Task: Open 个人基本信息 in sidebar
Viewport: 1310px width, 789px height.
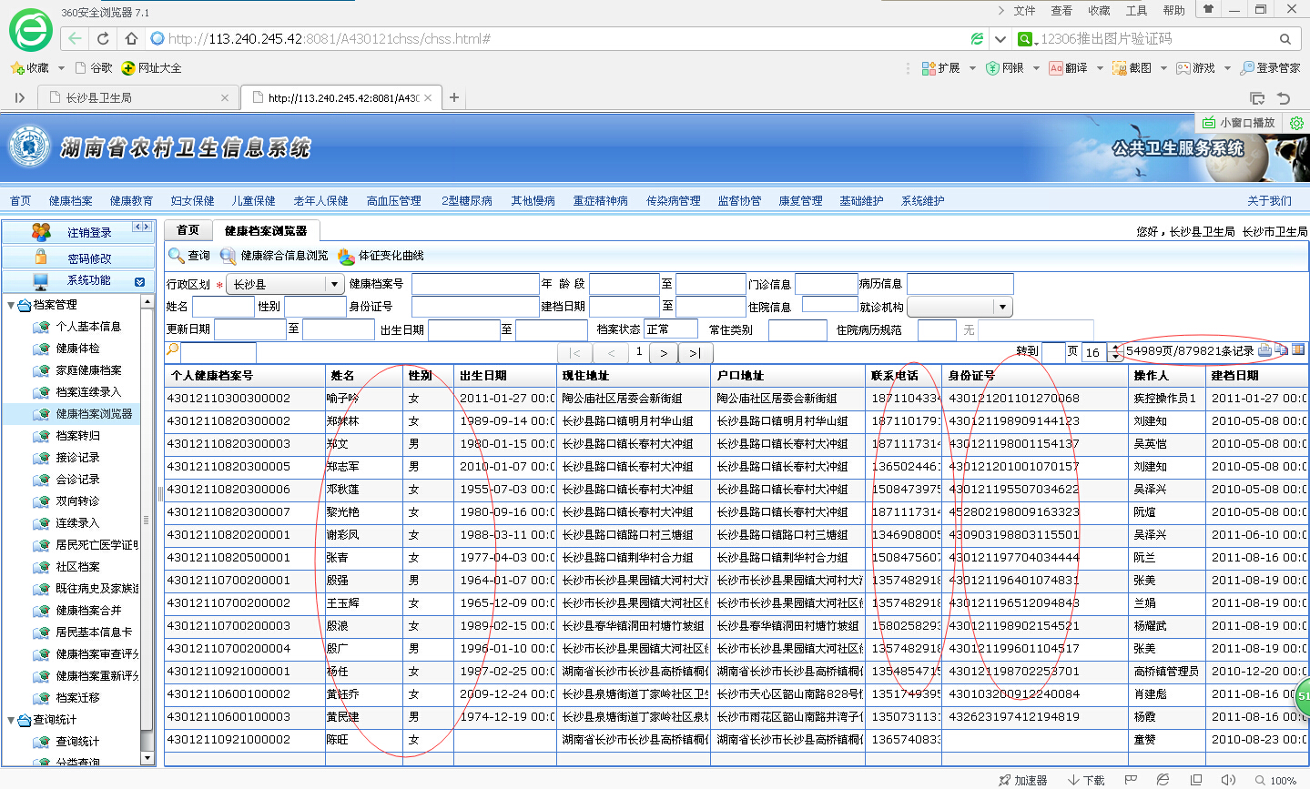Action: 88,327
